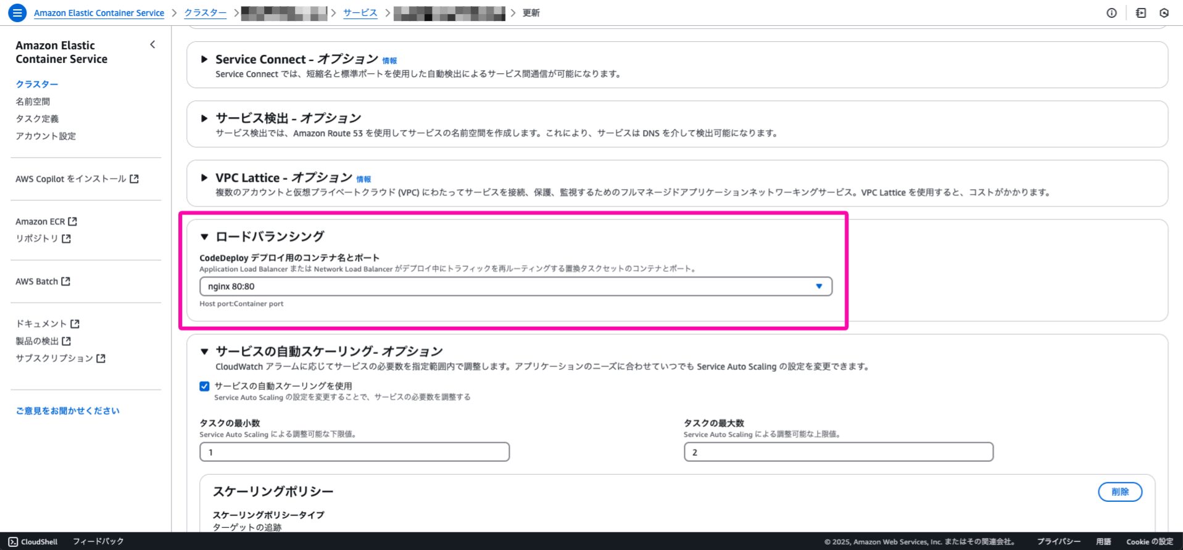Click サービス breadcrumb link
The width and height of the screenshot is (1183, 550).
pyautogui.click(x=360, y=13)
